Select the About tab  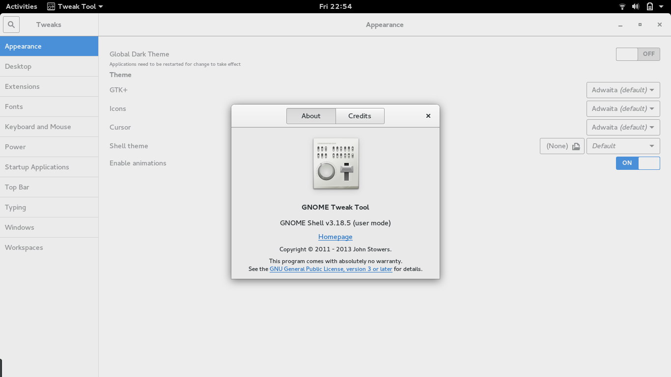click(311, 116)
